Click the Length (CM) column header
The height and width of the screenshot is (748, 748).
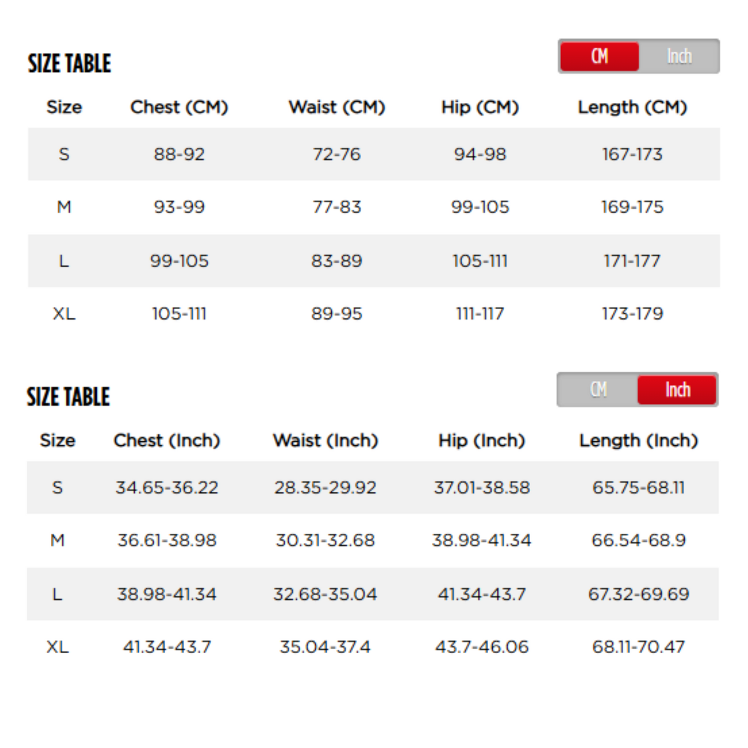[x=632, y=107]
